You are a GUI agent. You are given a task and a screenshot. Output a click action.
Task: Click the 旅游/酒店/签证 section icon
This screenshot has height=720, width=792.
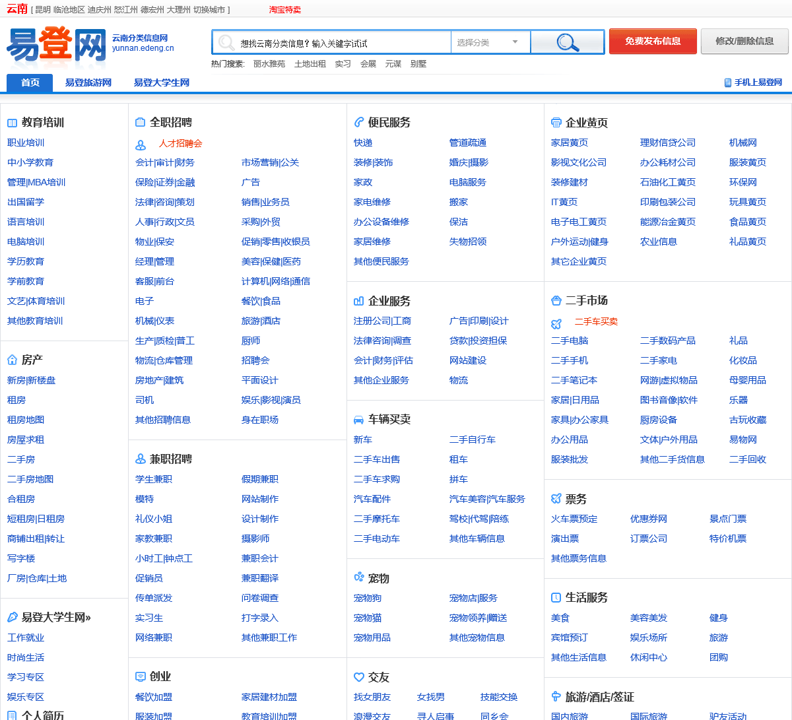pos(556,696)
